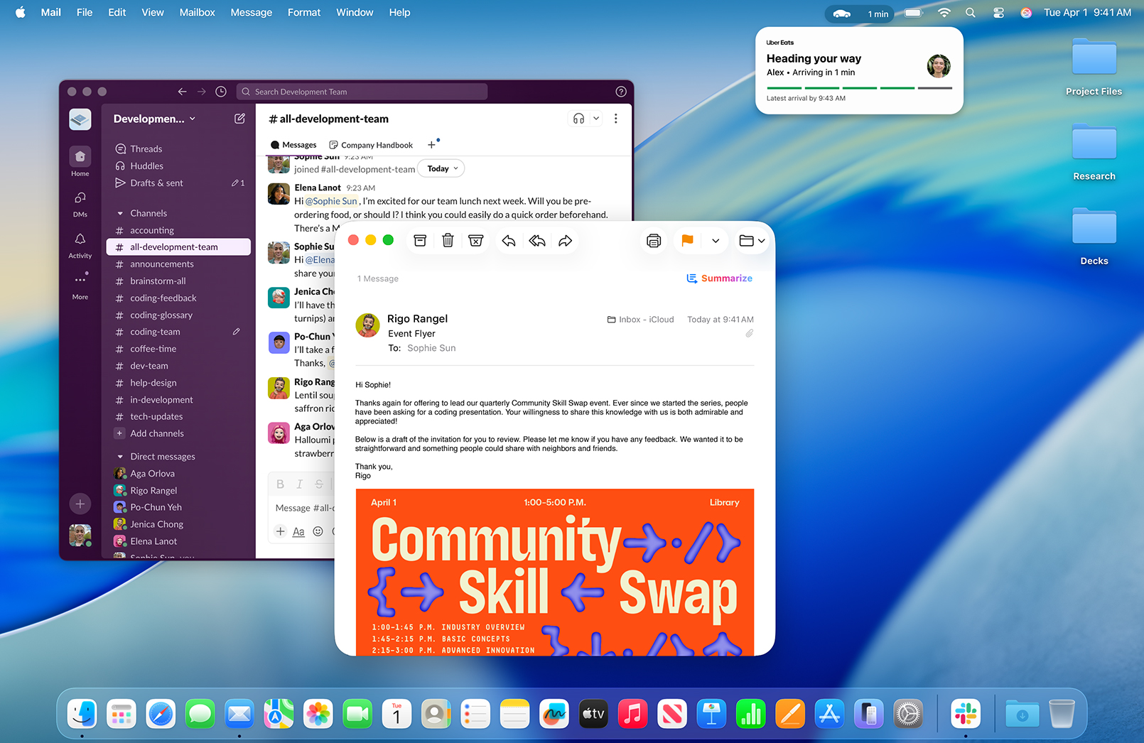
Task: Collapse the Channels section in the sidebar
Action: click(x=120, y=213)
